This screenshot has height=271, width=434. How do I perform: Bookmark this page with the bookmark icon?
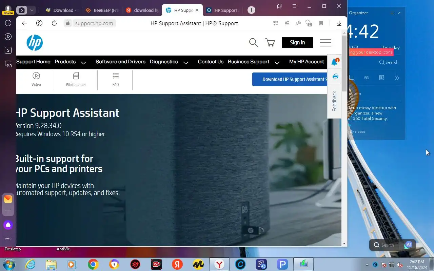coord(321,23)
